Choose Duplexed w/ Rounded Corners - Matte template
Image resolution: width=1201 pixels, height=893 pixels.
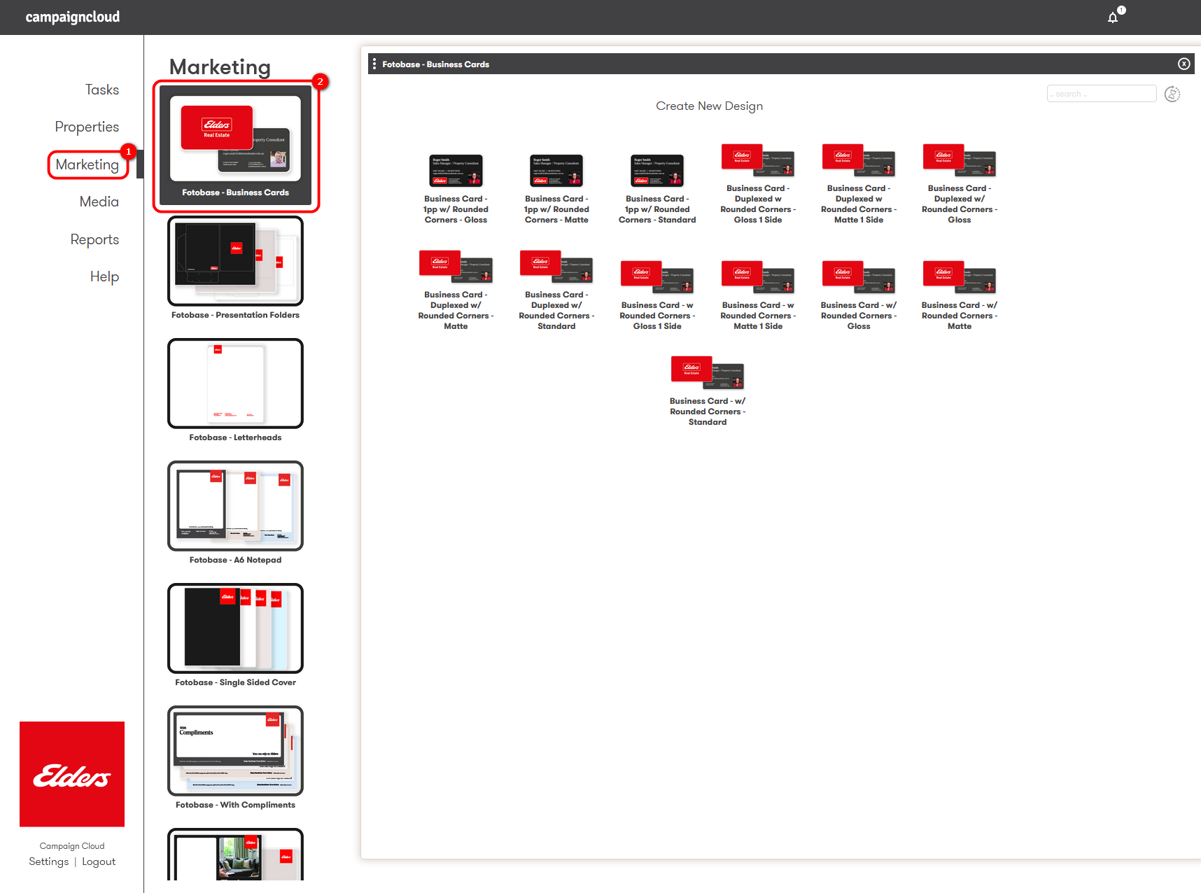tap(456, 290)
